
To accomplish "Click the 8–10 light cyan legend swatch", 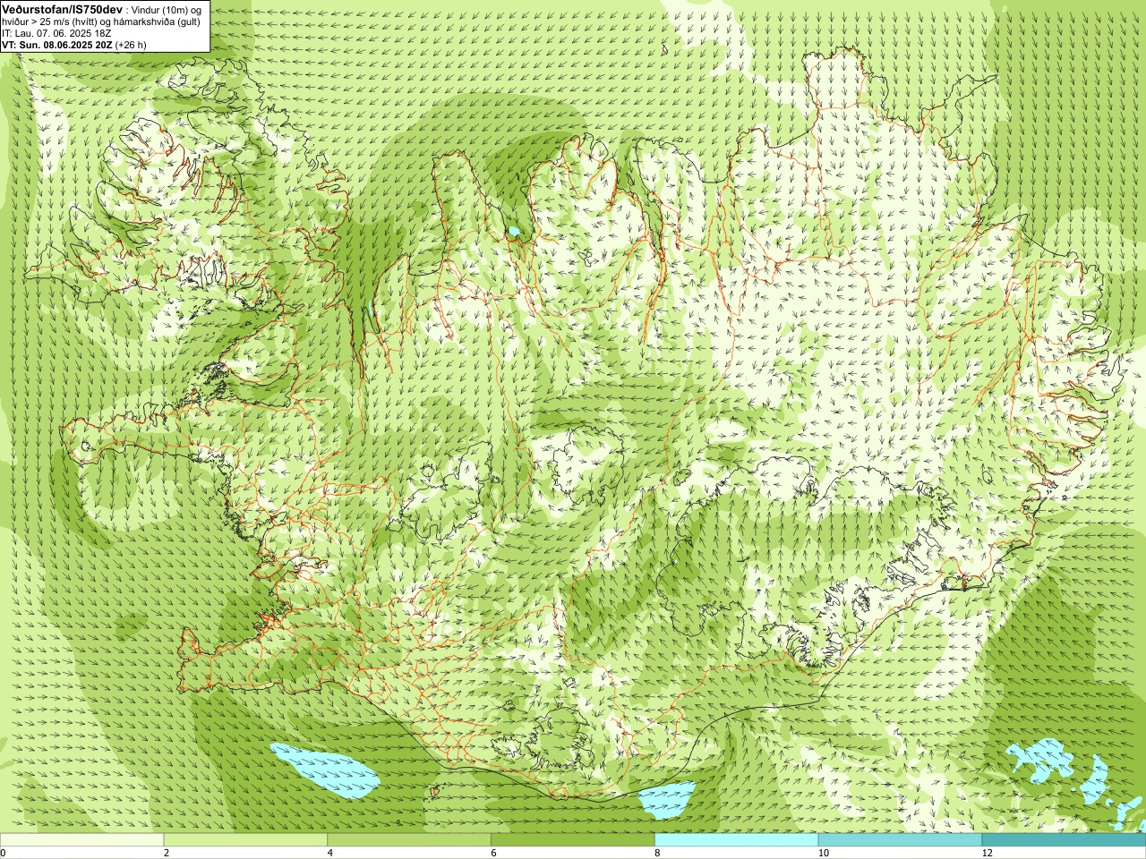I will [737, 839].
